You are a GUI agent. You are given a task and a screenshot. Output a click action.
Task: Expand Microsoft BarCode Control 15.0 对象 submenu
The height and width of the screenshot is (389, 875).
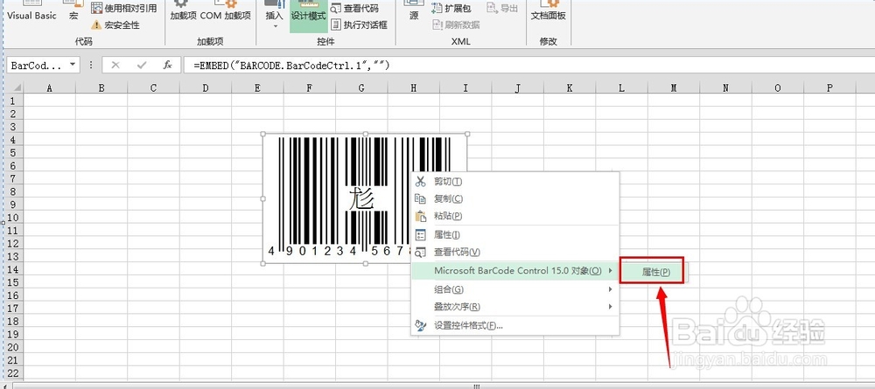pyautogui.click(x=515, y=271)
